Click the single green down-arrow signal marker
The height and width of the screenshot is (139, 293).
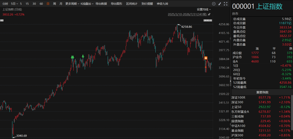pos(83,56)
